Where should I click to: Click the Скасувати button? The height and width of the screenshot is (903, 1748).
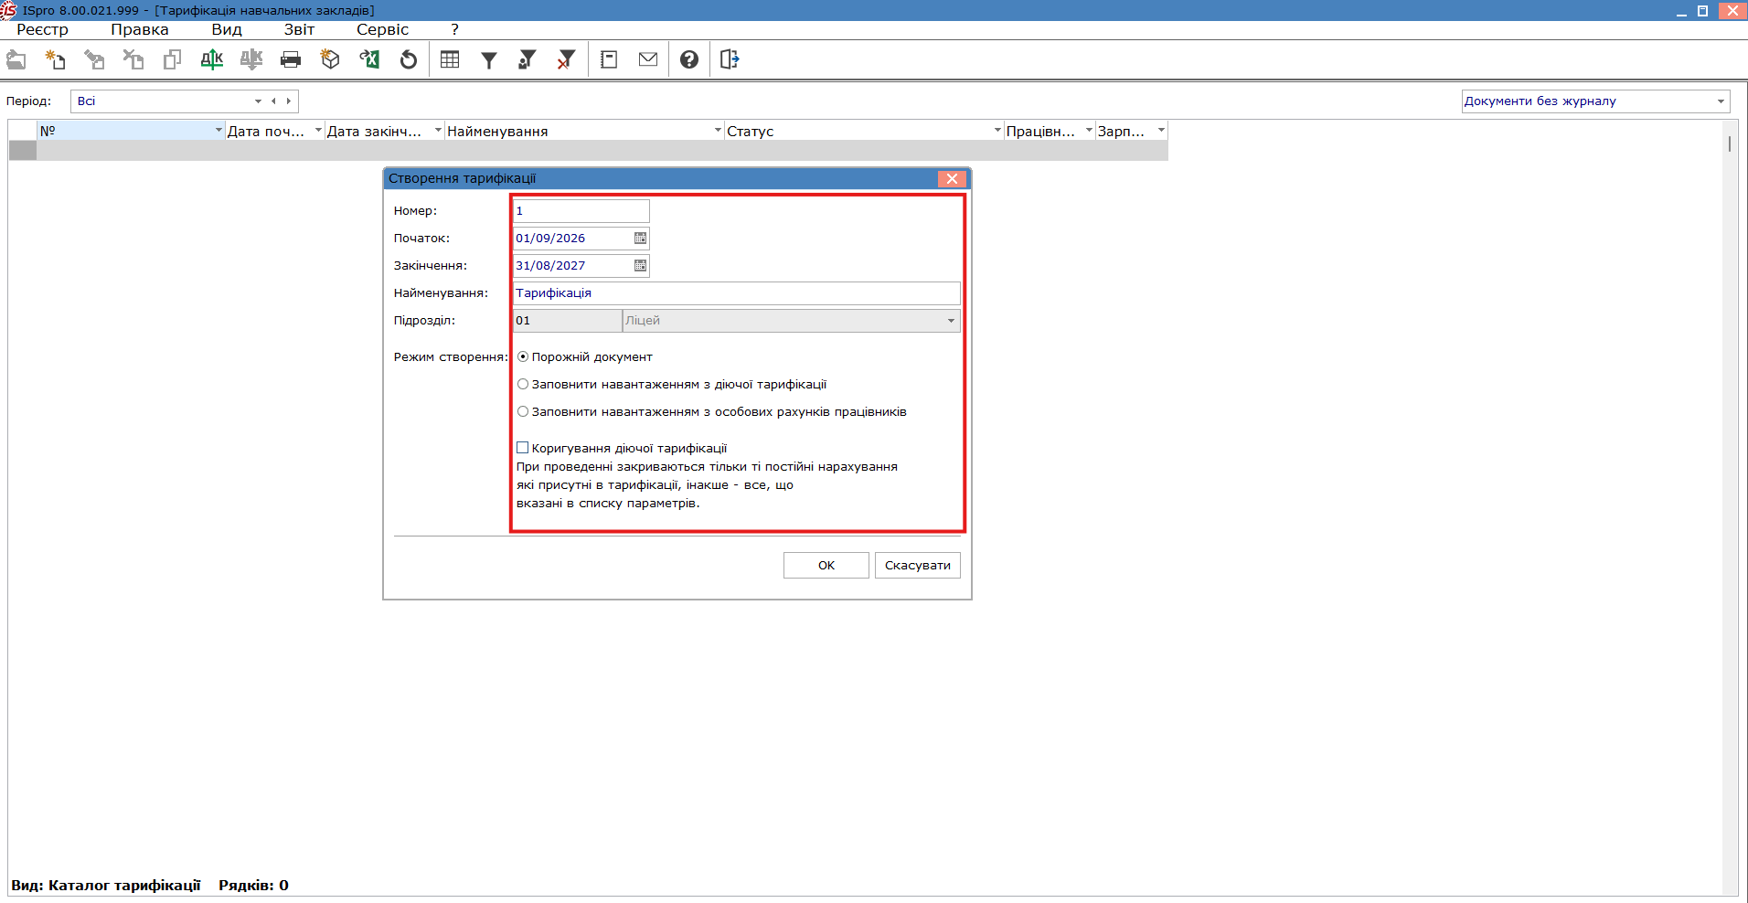pyautogui.click(x=918, y=566)
